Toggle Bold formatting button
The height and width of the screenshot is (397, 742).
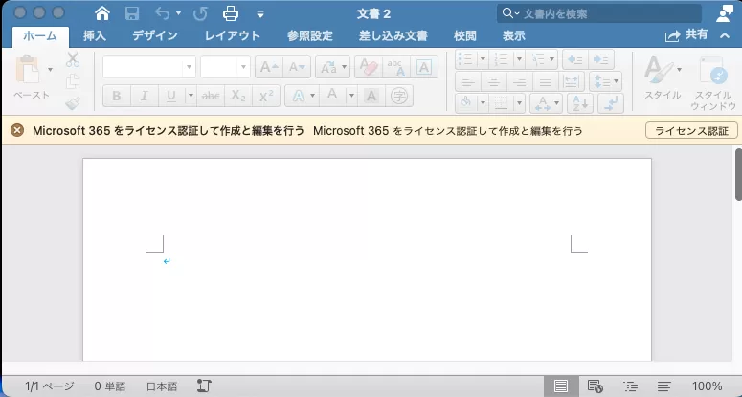pyautogui.click(x=117, y=96)
